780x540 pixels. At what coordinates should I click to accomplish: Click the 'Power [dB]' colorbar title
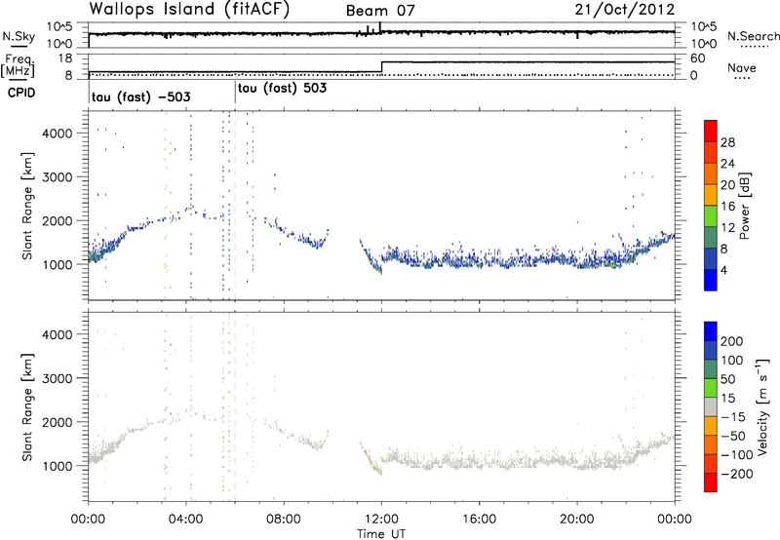point(744,206)
